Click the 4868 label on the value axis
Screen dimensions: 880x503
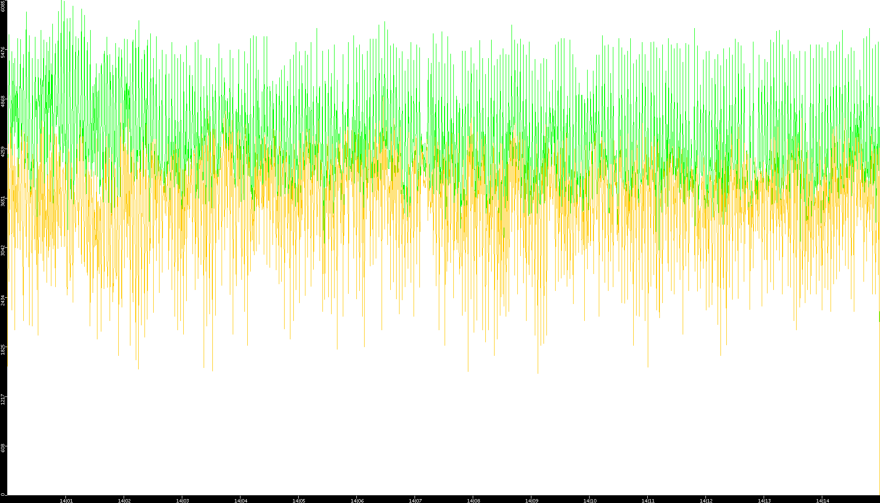click(x=3, y=102)
